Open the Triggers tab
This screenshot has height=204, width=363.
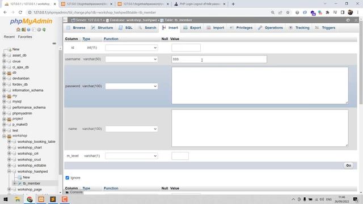click(325, 28)
